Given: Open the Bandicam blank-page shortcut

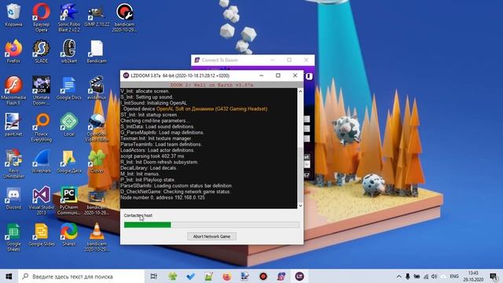Looking at the screenshot, I should pos(97,51).
